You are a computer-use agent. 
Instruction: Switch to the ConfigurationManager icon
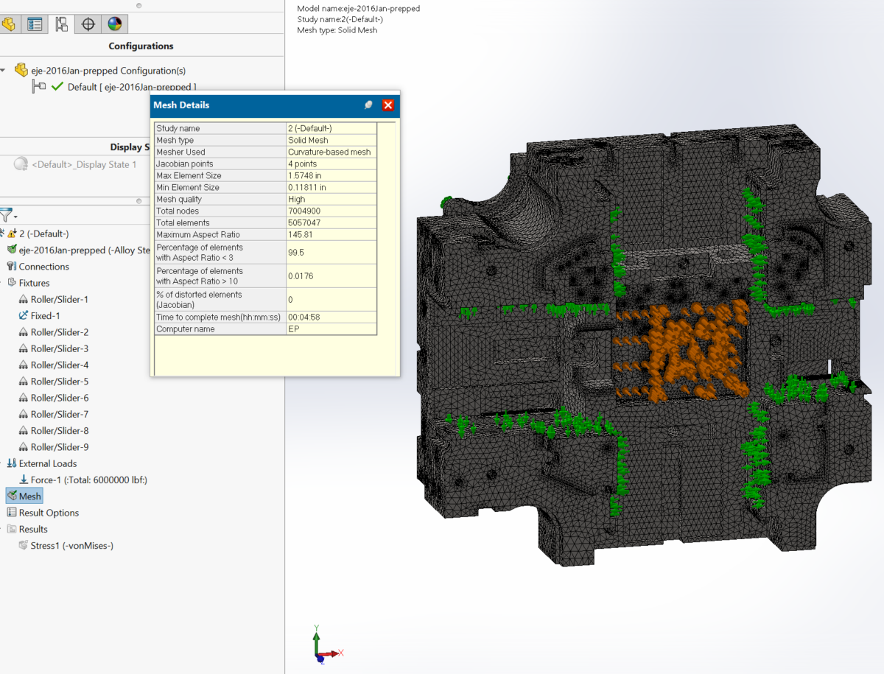click(61, 24)
